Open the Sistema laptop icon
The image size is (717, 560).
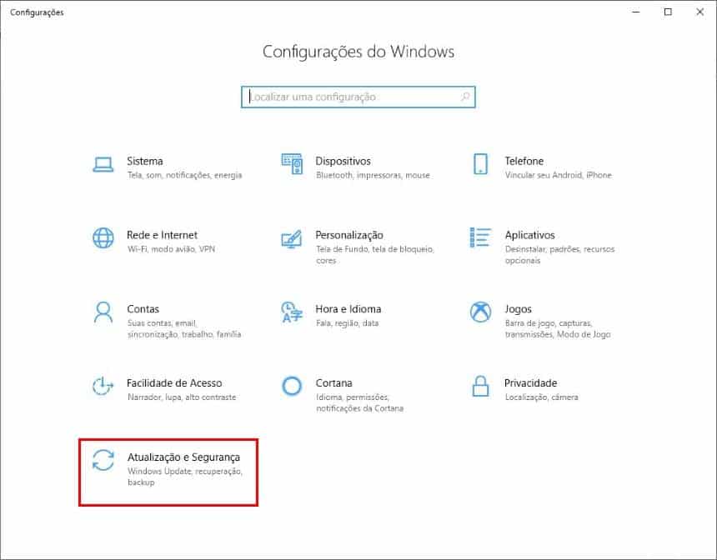point(103,164)
